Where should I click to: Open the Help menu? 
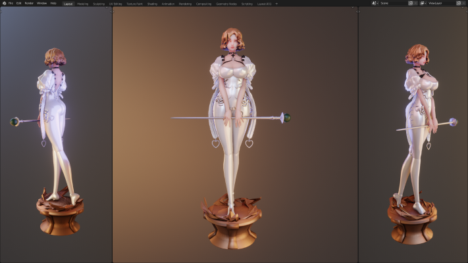[x=53, y=3]
